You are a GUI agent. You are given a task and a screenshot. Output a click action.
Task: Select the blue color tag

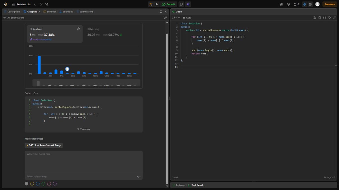pos(38,184)
